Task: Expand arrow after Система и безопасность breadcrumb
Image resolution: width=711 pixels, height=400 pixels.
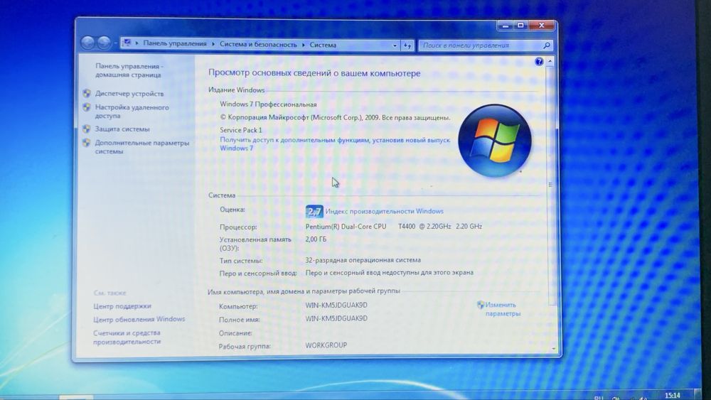Action: [x=304, y=44]
